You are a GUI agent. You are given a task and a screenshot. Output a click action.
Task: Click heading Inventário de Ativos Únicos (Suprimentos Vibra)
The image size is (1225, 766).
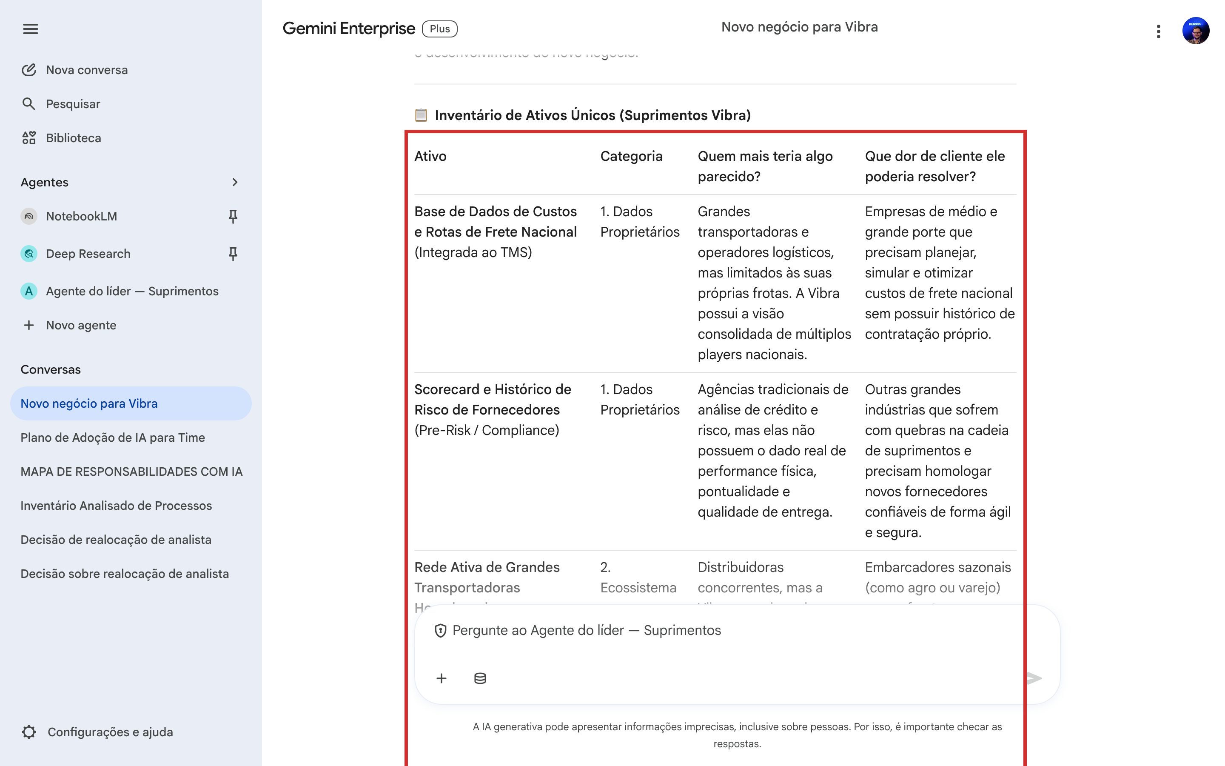pyautogui.click(x=593, y=115)
